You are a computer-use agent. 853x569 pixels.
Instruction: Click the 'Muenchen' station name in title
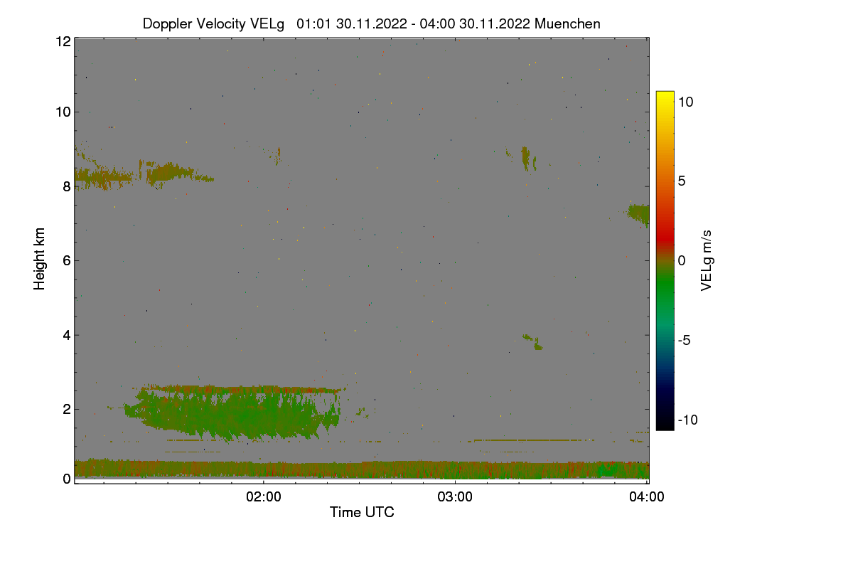click(x=567, y=23)
